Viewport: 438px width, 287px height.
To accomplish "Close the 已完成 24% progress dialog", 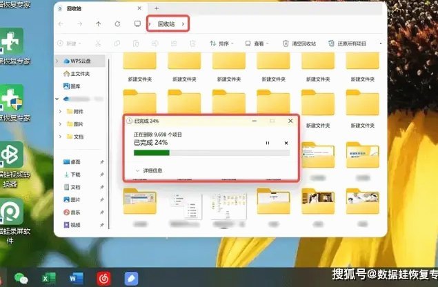I will (290, 121).
